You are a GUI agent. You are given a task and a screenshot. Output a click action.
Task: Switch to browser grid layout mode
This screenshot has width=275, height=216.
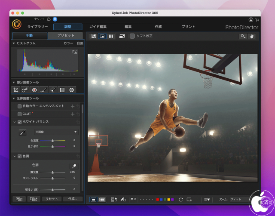(111, 36)
